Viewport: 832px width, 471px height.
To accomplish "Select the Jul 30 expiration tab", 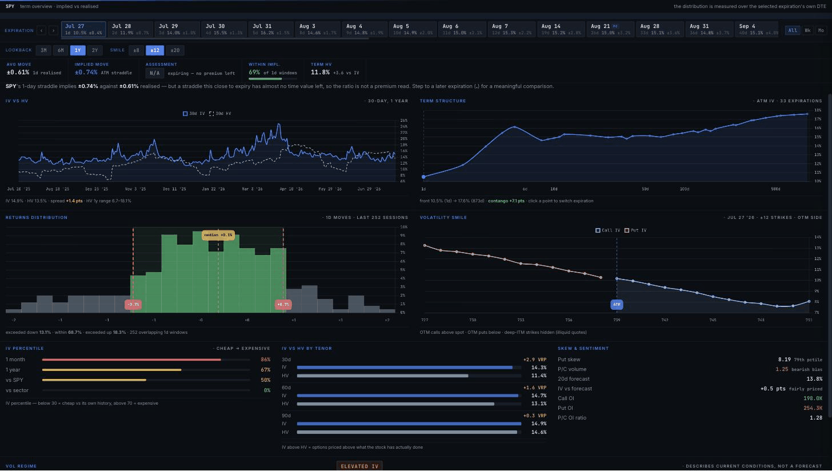I will [225, 30].
